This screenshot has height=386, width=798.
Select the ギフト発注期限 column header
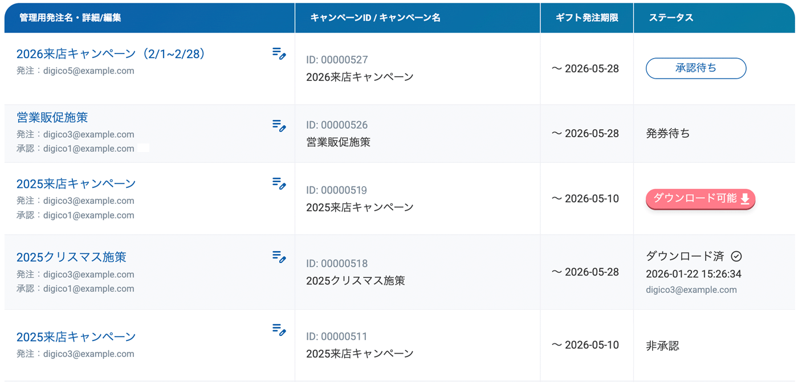click(x=587, y=18)
